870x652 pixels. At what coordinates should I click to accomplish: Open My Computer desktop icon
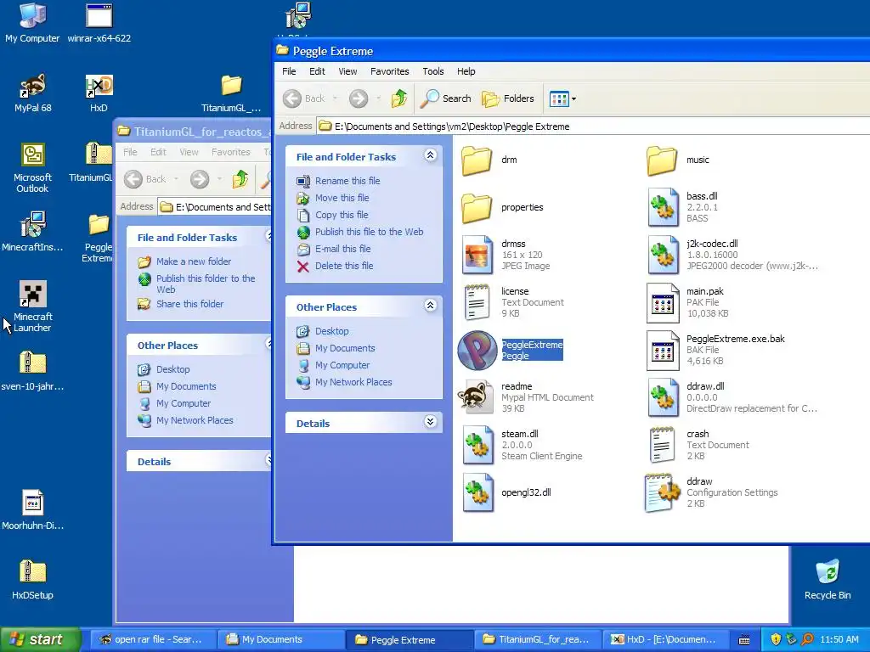[x=32, y=23]
